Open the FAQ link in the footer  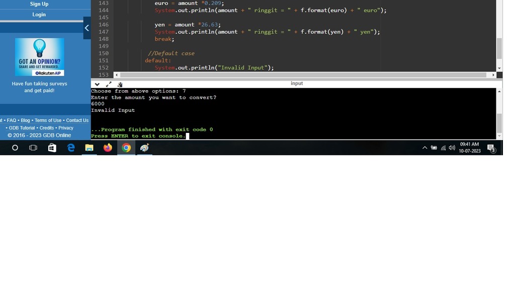click(x=12, y=120)
